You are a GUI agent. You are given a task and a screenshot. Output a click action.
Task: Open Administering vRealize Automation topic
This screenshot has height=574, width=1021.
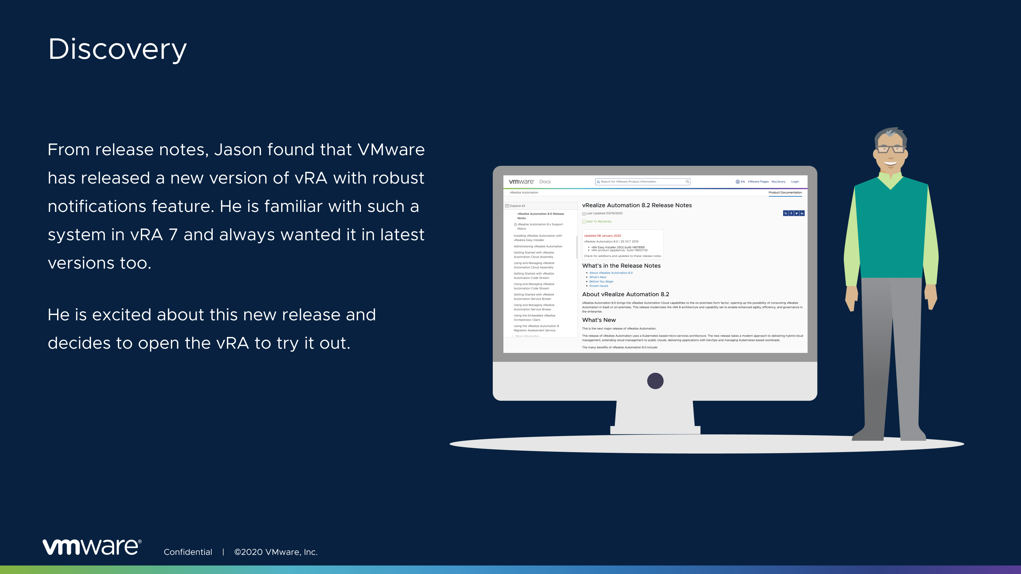[x=538, y=246]
